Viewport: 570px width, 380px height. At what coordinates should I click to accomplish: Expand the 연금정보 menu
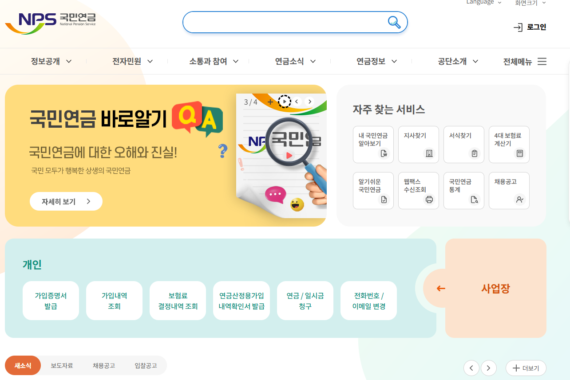pyautogui.click(x=376, y=61)
